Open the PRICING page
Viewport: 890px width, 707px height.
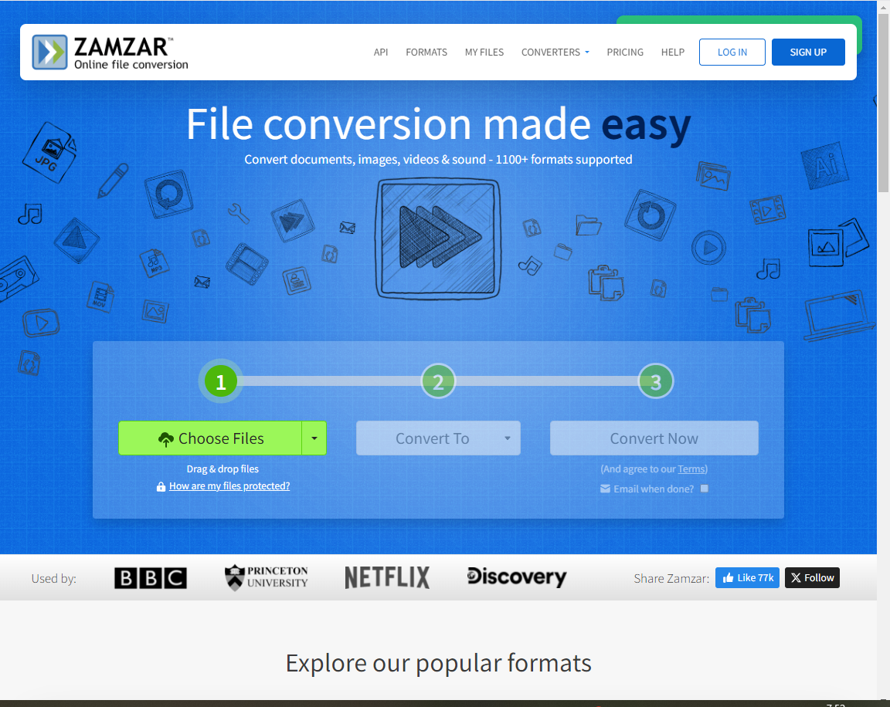click(625, 52)
